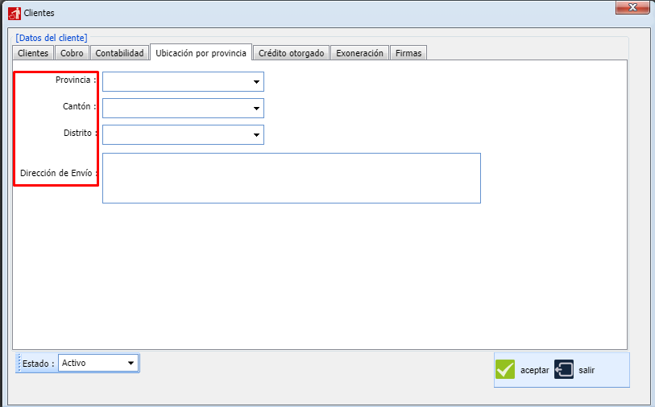Image resolution: width=655 pixels, height=407 pixels.
Task: Close the Clientes window
Action: coord(632,7)
